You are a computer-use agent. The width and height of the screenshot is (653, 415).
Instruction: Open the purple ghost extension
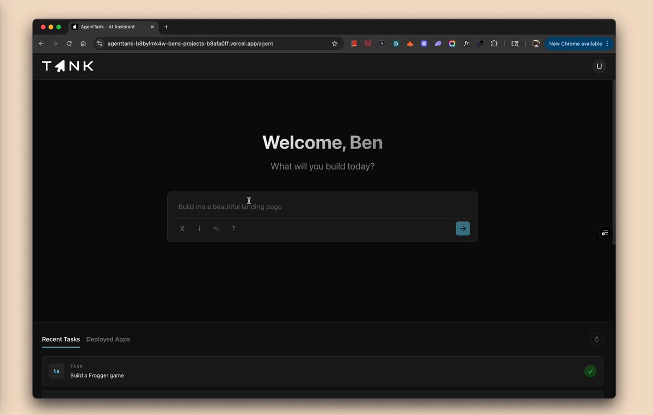pyautogui.click(x=438, y=44)
